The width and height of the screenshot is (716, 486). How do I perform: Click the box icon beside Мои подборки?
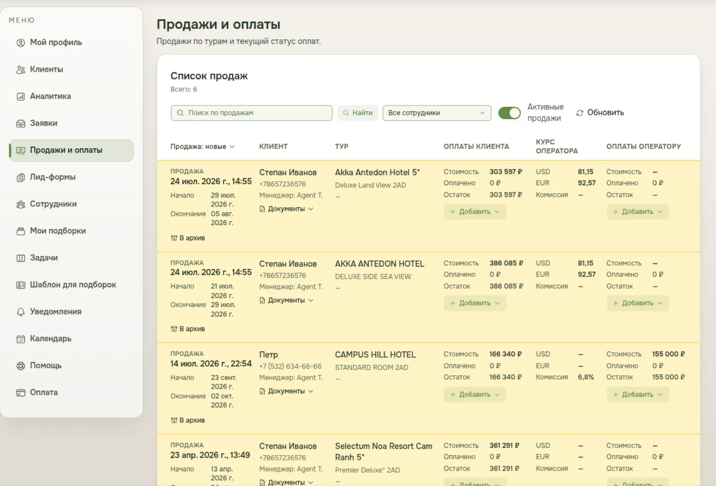click(21, 231)
